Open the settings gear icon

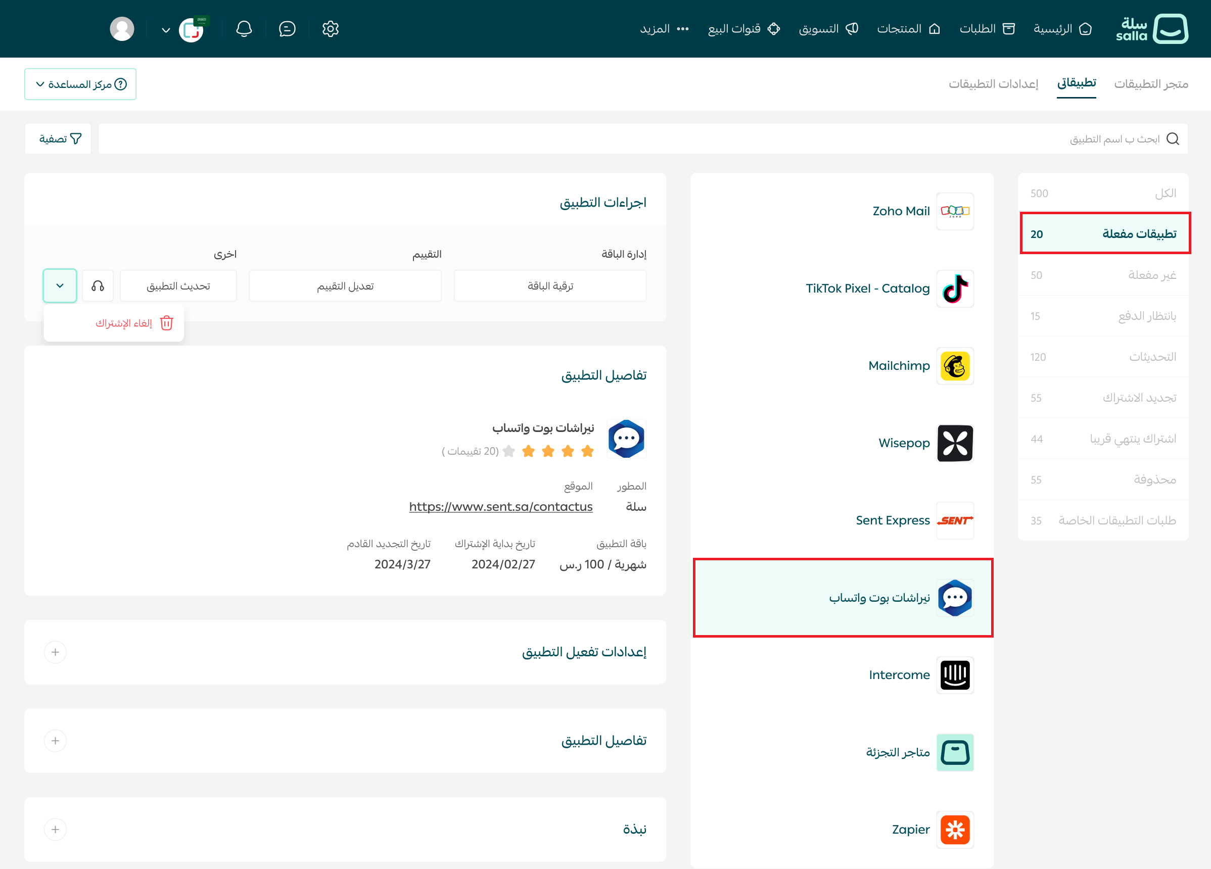click(330, 29)
